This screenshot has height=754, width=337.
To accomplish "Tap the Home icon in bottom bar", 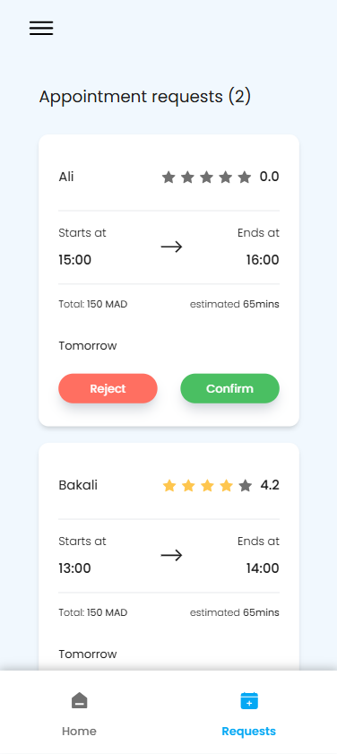I will [80, 700].
